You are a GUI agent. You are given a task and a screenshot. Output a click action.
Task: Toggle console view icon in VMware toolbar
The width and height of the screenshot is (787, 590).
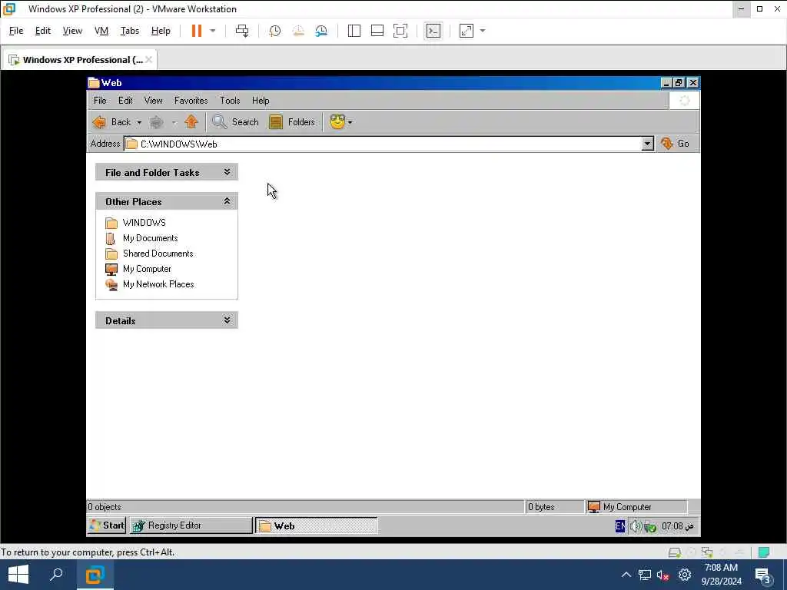point(433,31)
